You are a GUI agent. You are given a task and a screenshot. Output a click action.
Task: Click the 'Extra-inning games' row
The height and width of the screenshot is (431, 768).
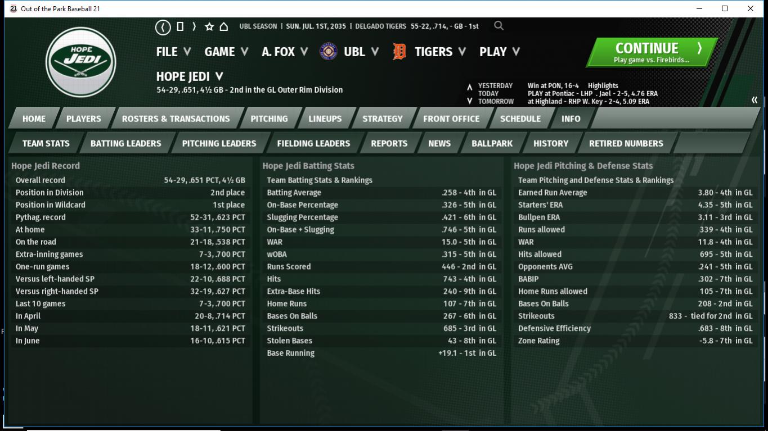[x=131, y=255]
